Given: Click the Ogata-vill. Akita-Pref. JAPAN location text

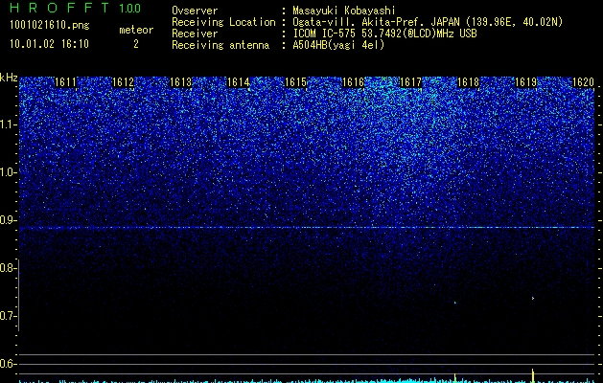Looking at the screenshot, I should pos(428,22).
